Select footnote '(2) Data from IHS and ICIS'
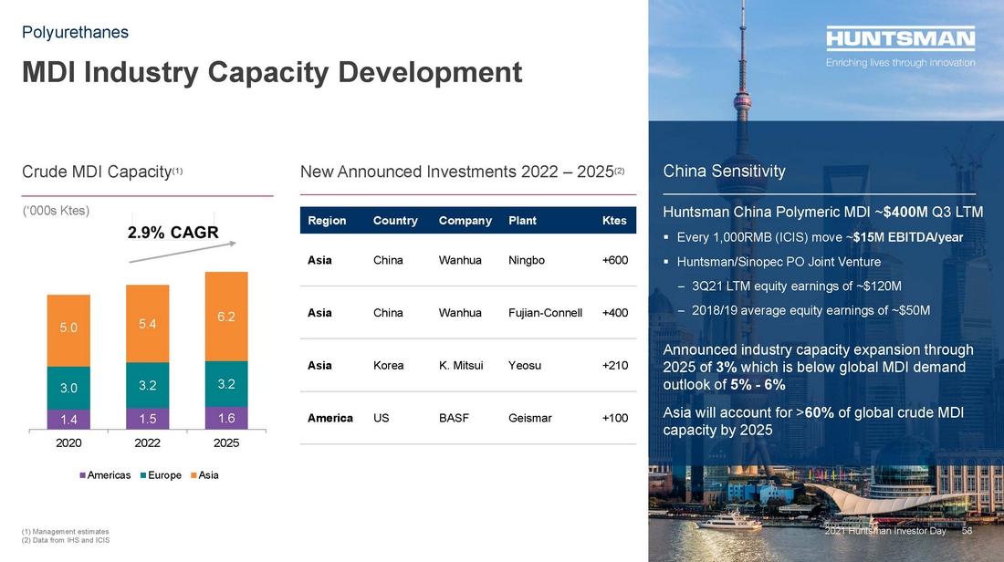 coord(66,540)
